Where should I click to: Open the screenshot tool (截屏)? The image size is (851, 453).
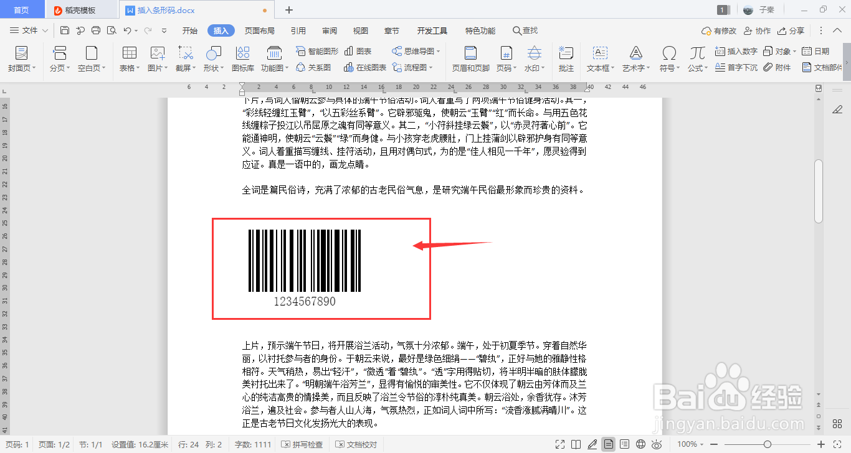(186, 60)
